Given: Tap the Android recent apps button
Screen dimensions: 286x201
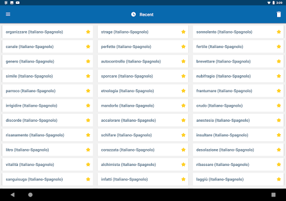Looking at the screenshot, I should point(273,195).
